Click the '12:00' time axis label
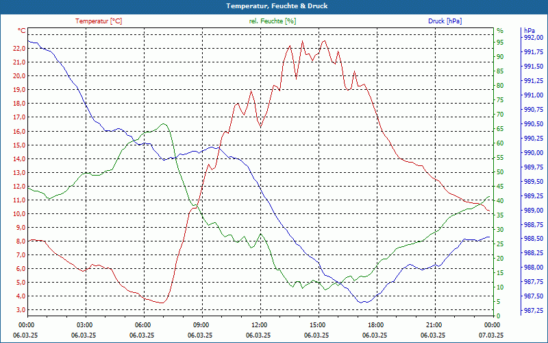Screen dimensions: 548x343 (258, 324)
